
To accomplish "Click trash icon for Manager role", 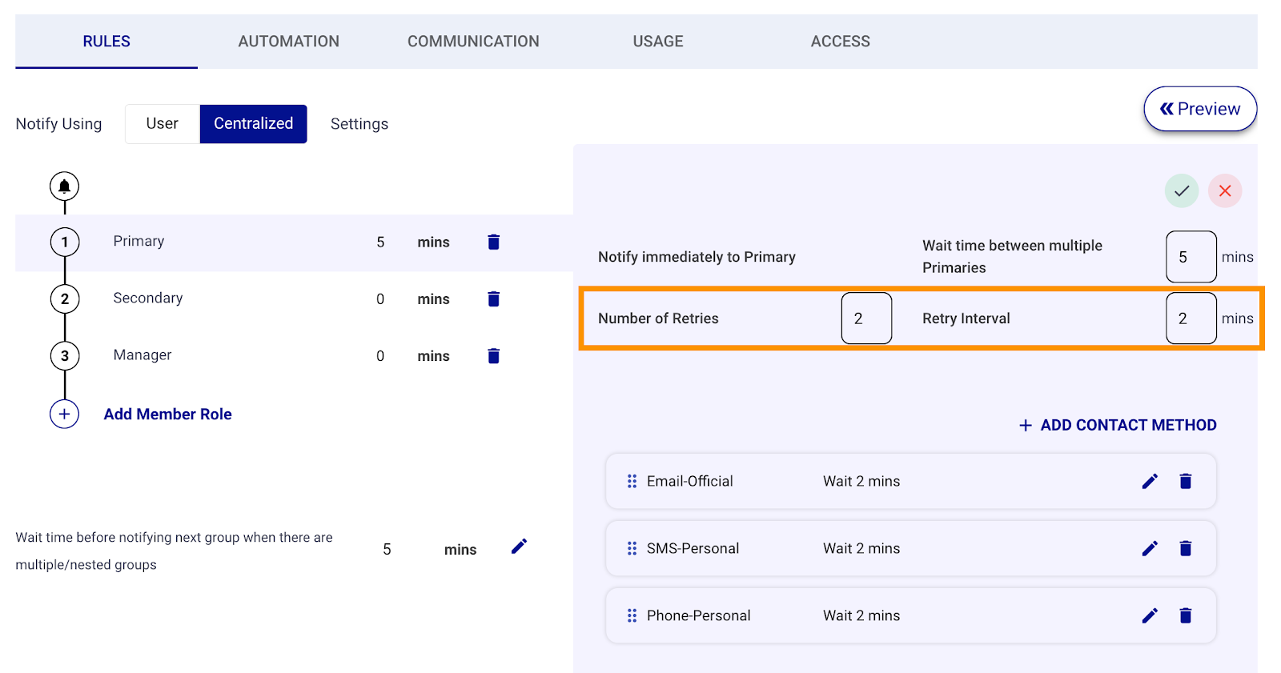I will click(x=493, y=356).
